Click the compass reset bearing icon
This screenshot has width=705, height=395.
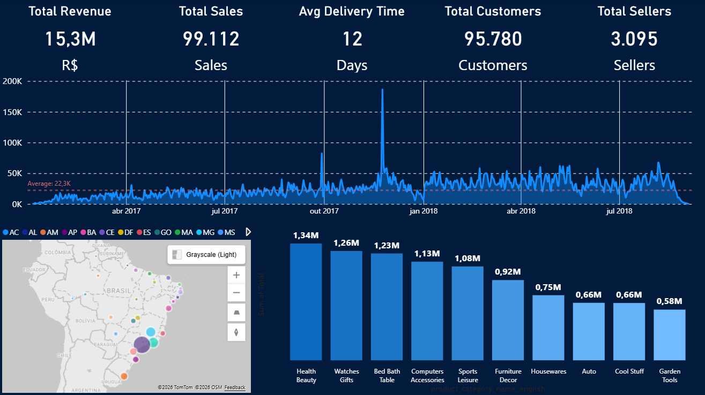click(236, 332)
